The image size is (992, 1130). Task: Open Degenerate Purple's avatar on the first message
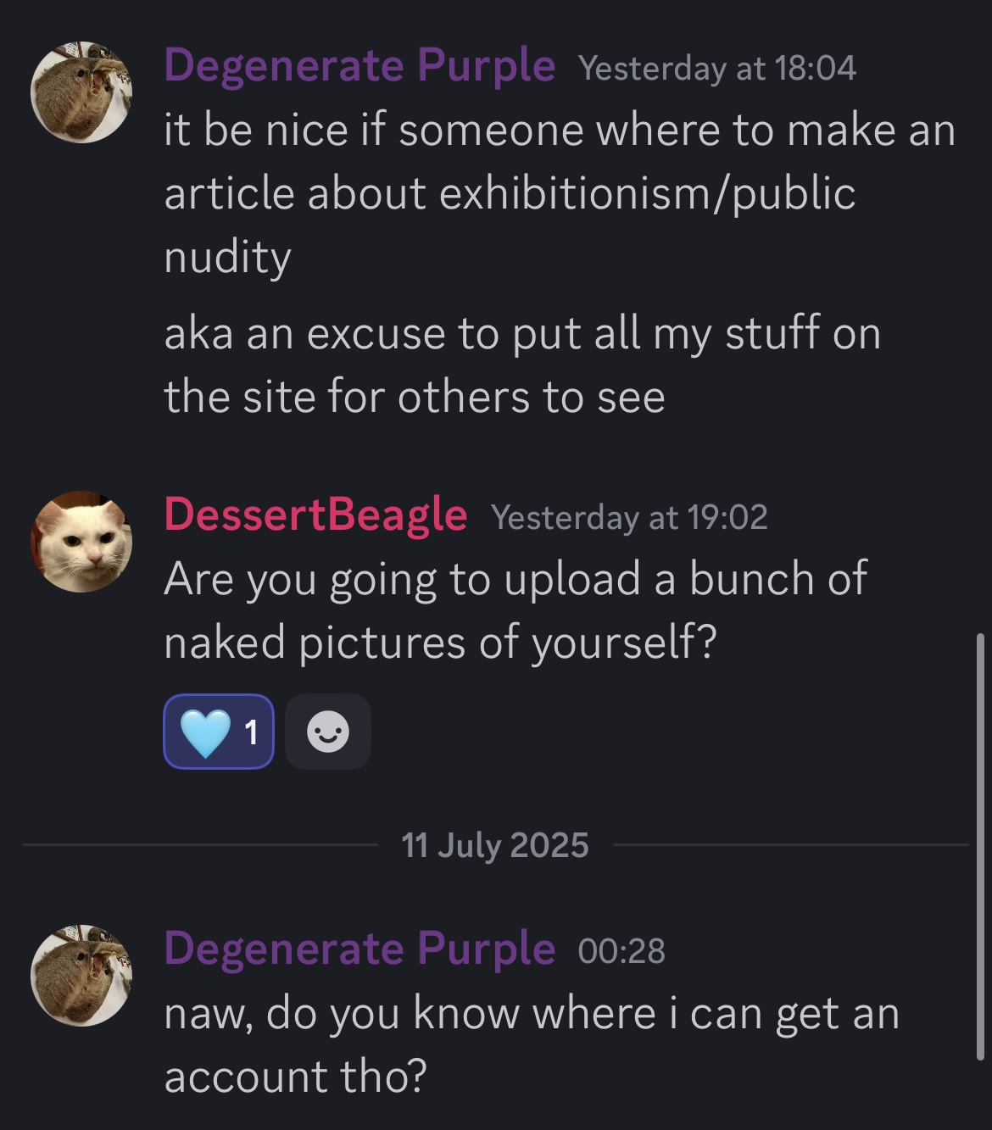(81, 92)
